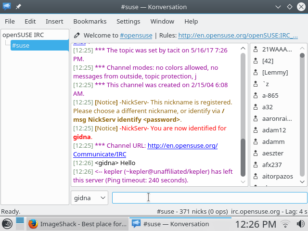Screen dimensions: 308x231
Task: Click the message input field
Action: click(x=210, y=198)
